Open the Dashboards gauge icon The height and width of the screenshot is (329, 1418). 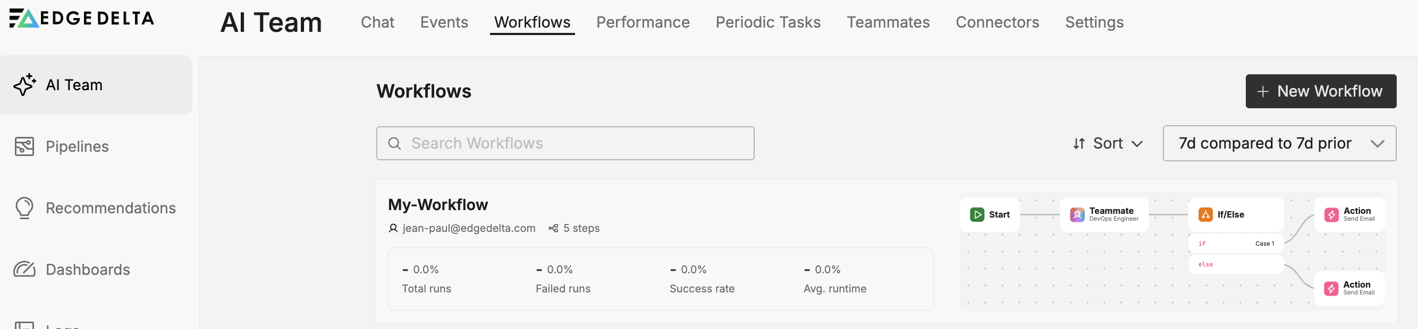pyautogui.click(x=24, y=270)
